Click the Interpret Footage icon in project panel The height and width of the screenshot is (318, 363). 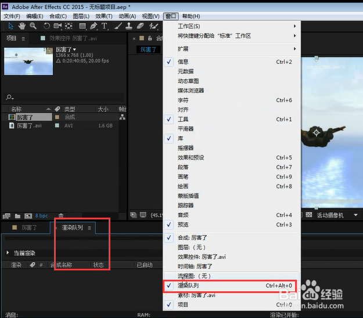(x=6, y=216)
